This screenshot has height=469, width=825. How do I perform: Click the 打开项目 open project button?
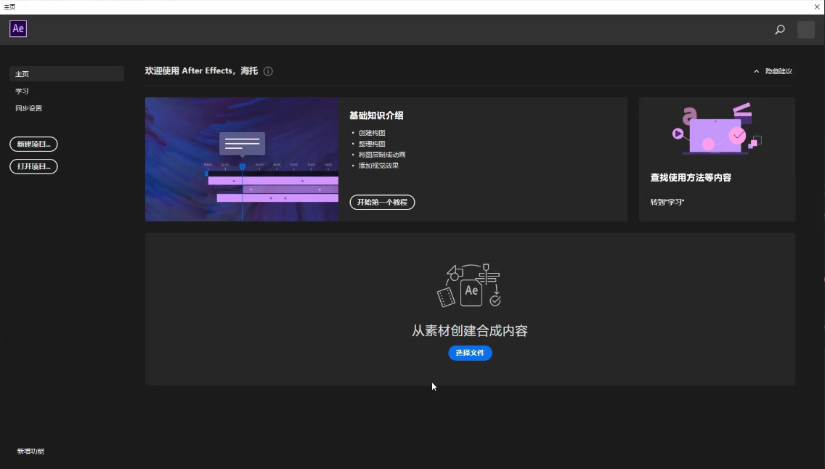(33, 167)
